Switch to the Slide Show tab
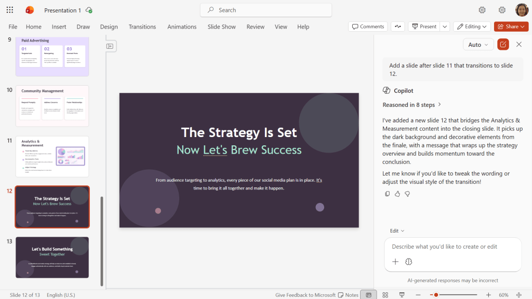This screenshot has height=299, width=532. click(x=221, y=27)
